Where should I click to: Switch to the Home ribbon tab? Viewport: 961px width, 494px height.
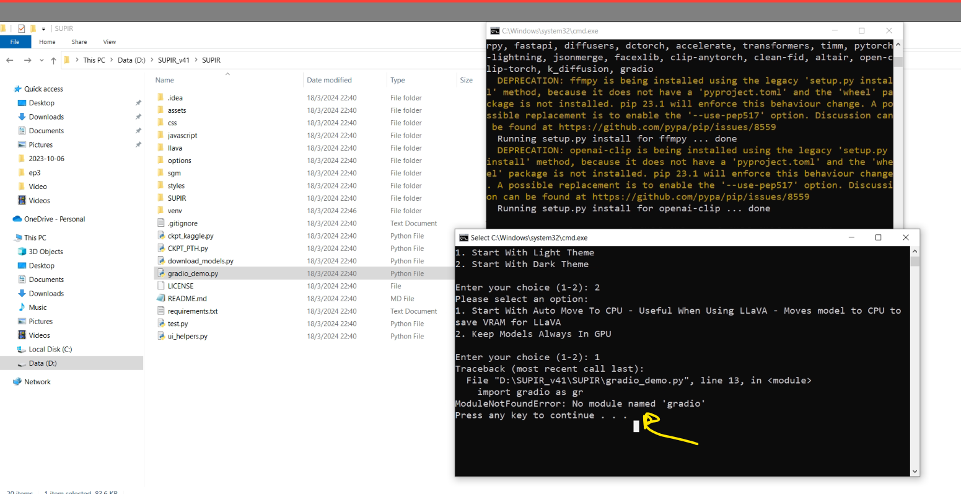[47, 42]
